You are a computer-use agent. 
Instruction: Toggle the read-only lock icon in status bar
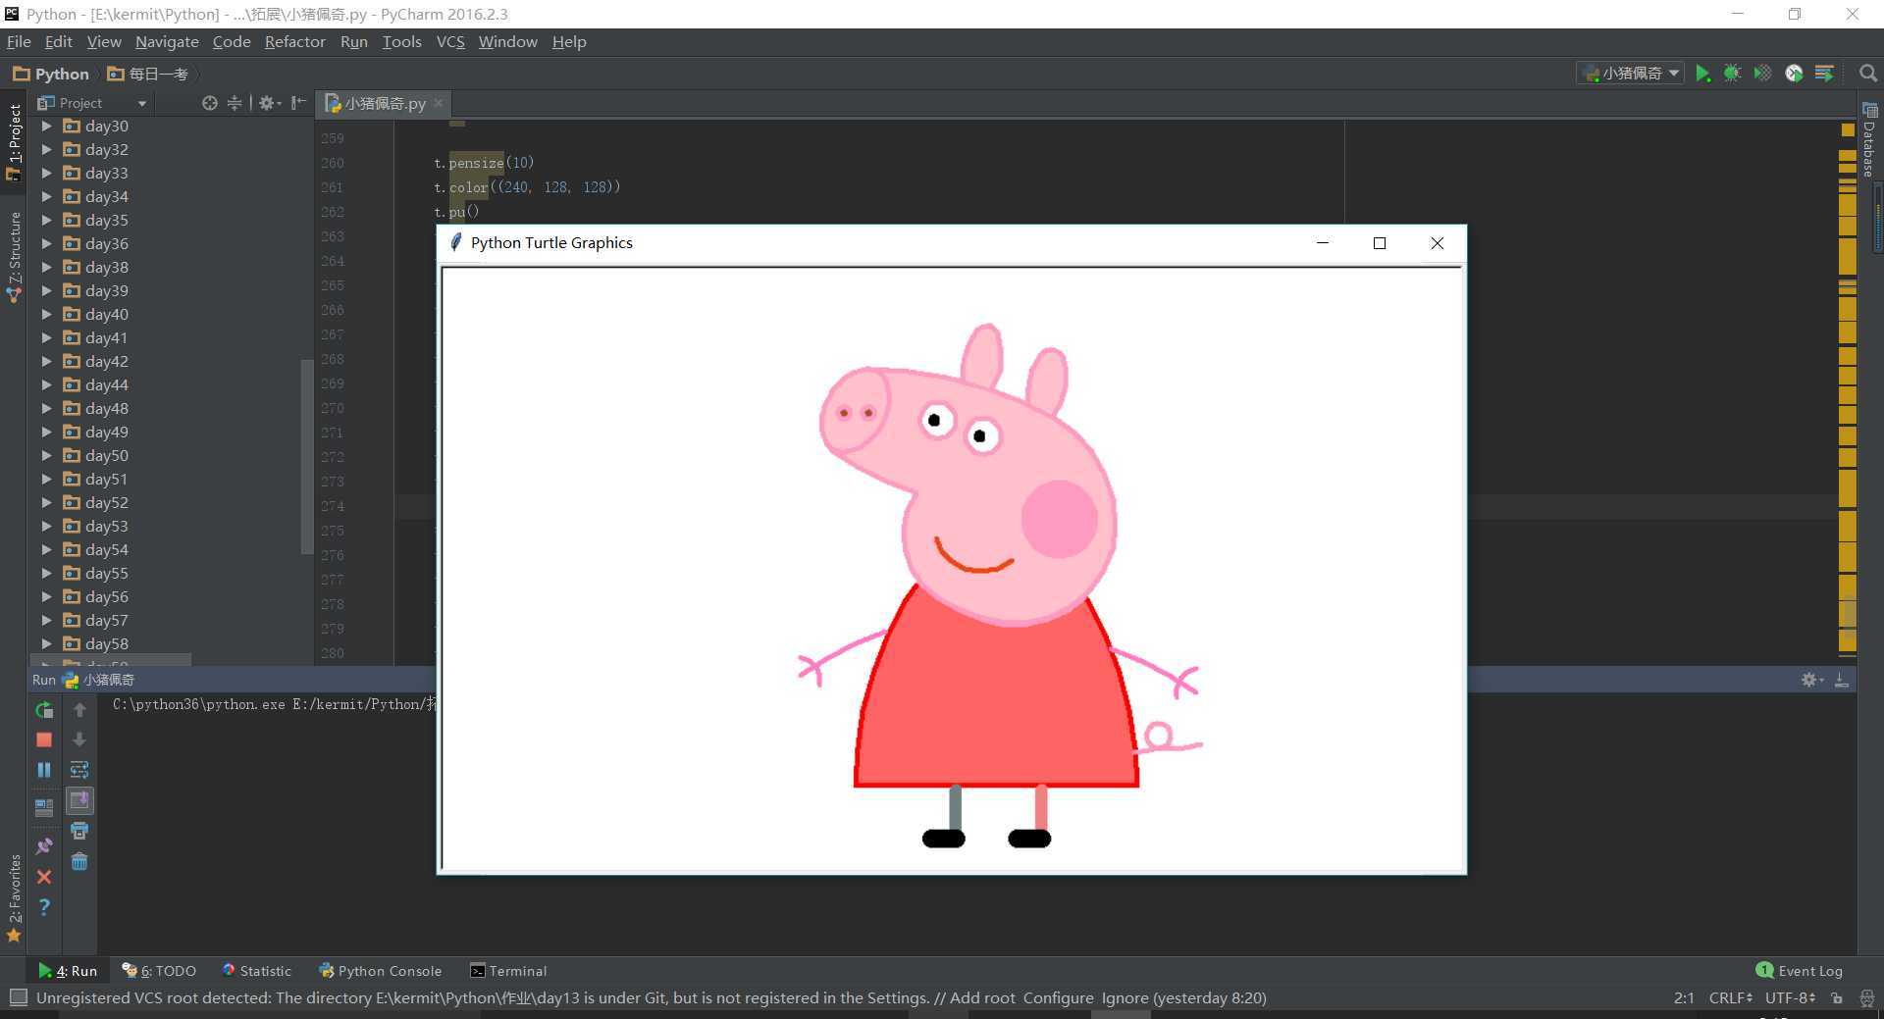click(x=1837, y=997)
